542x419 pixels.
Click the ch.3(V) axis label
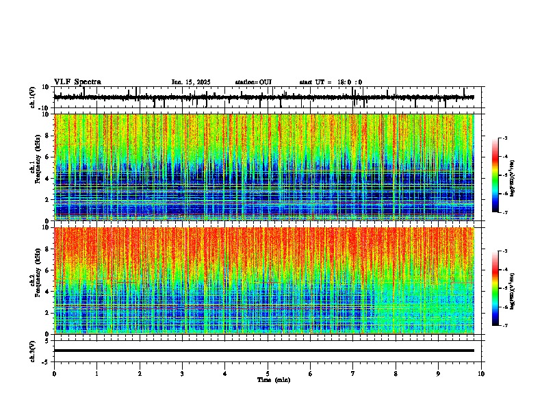point(33,351)
